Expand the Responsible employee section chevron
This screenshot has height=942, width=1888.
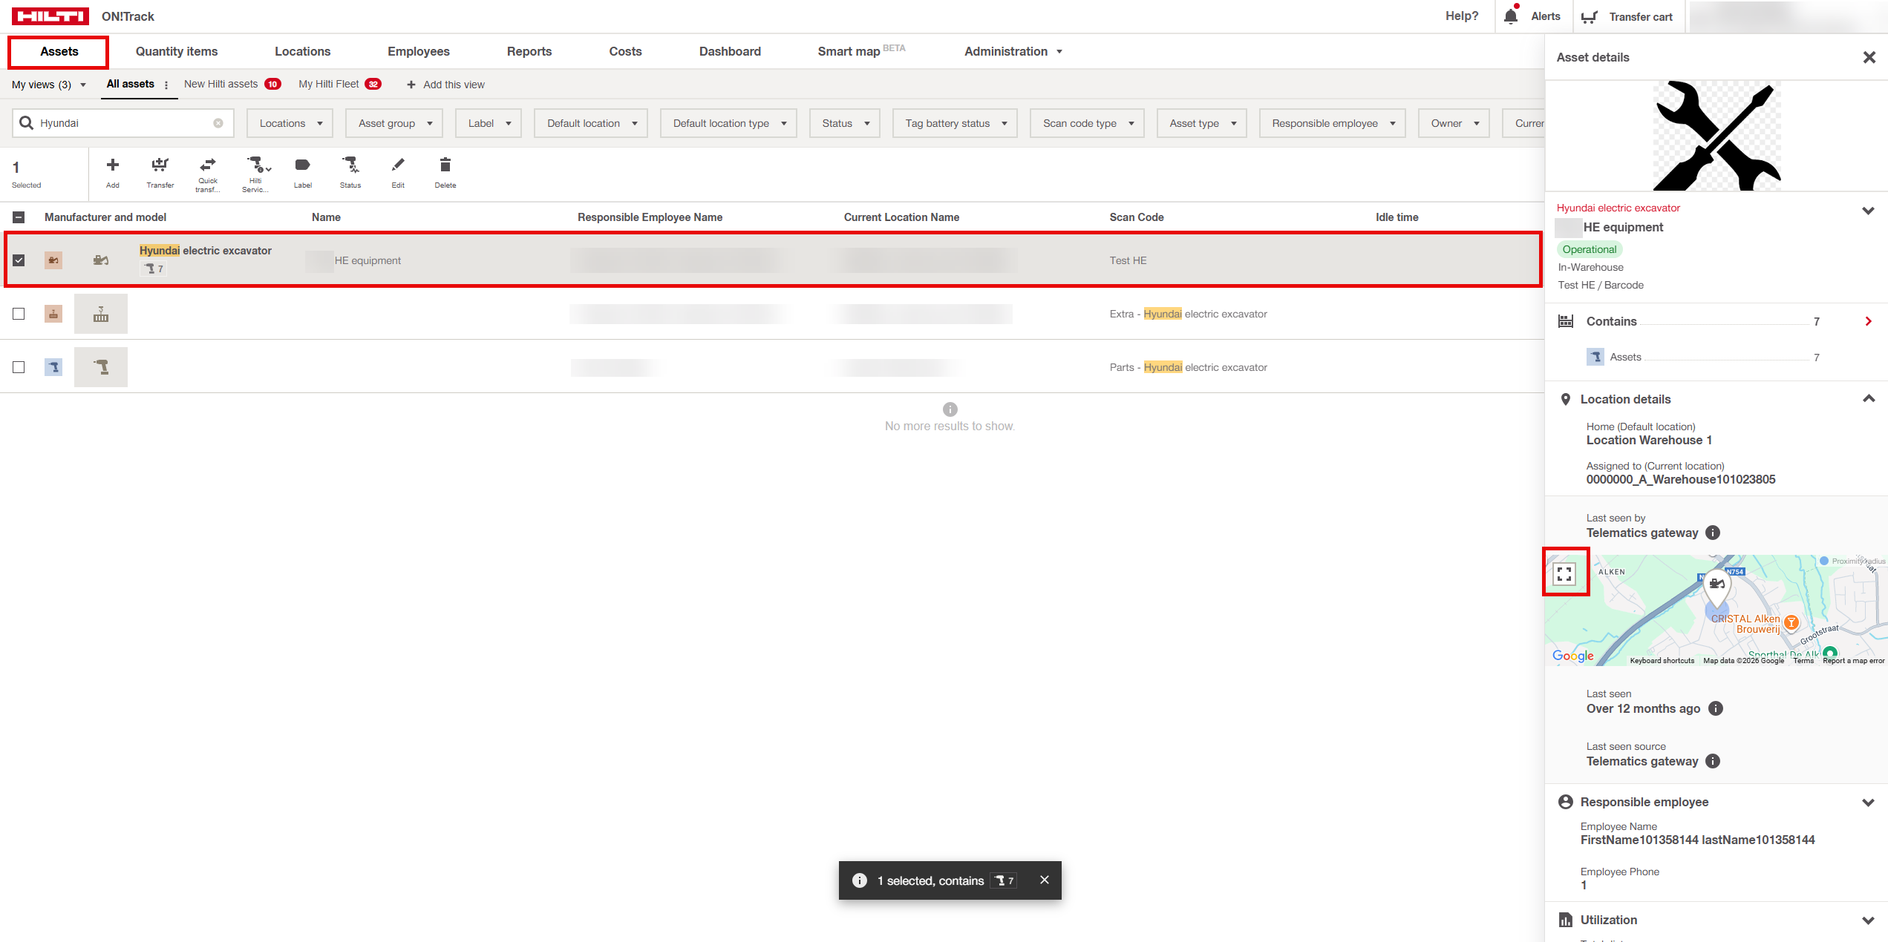(1869, 802)
